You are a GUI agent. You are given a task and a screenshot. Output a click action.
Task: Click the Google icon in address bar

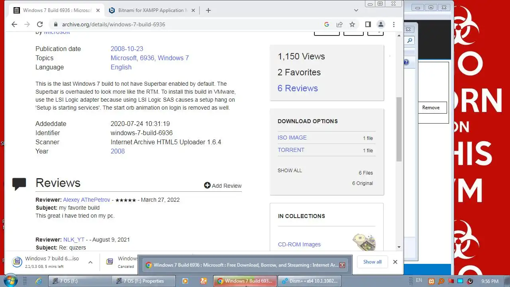(327, 24)
